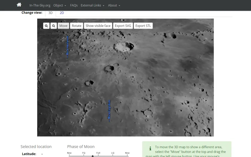Click the info icon in green box
251x157 pixels.
coord(150,149)
